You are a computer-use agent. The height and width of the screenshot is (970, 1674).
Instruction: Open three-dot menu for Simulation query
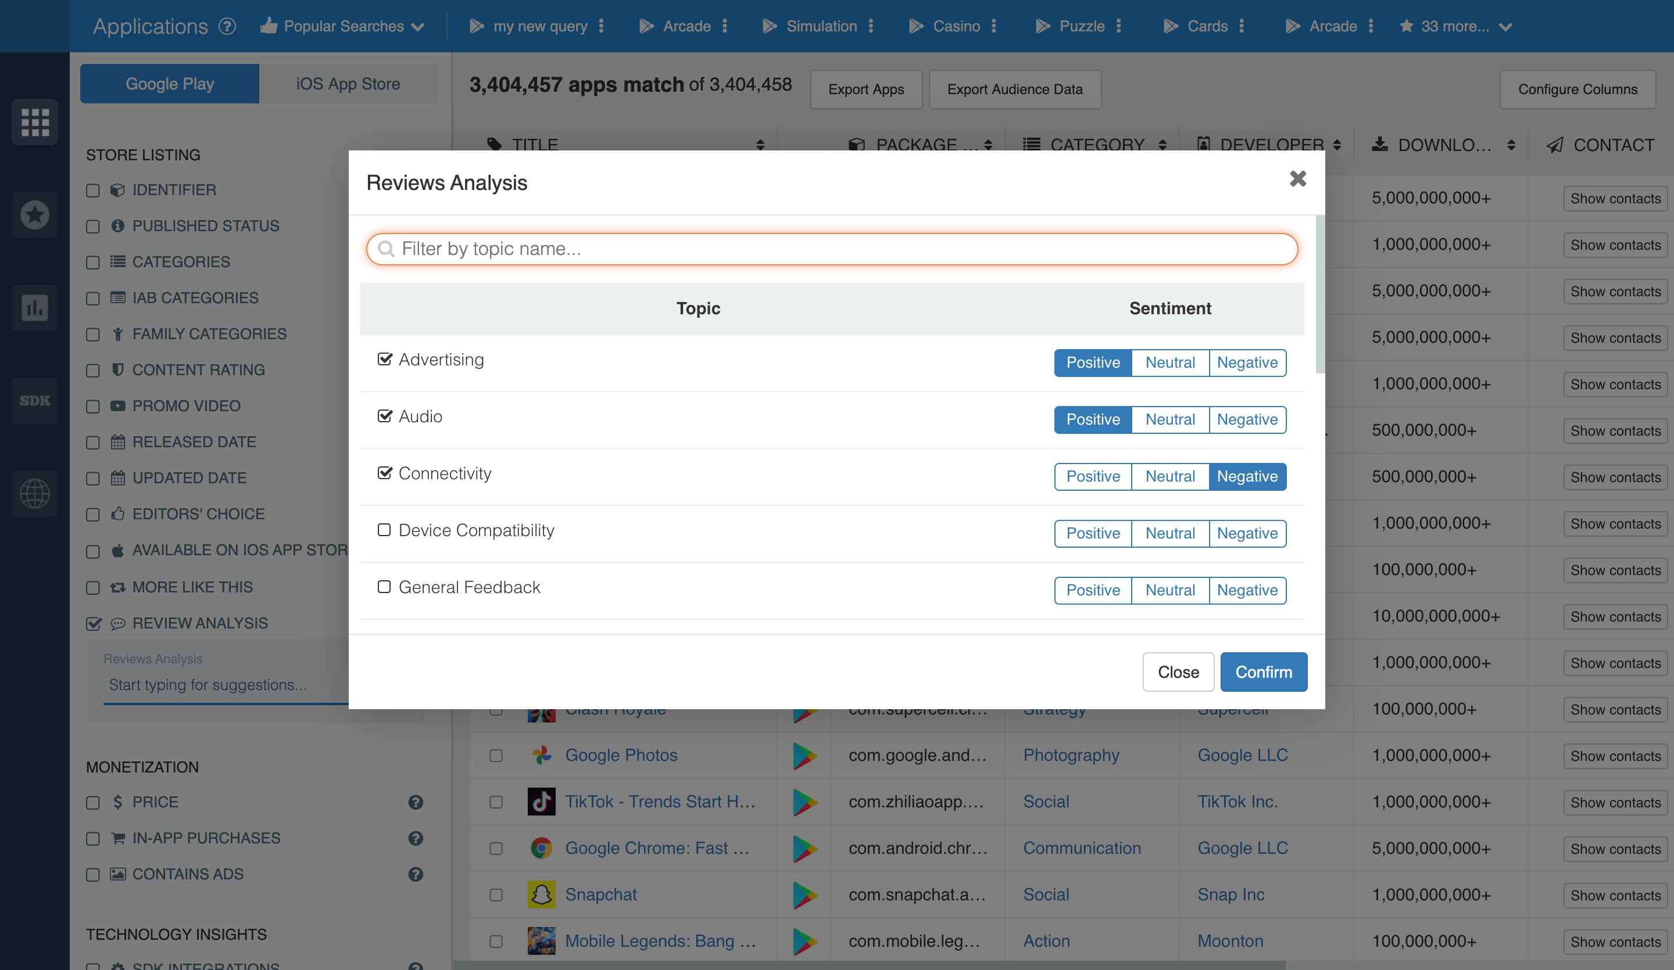click(x=871, y=27)
